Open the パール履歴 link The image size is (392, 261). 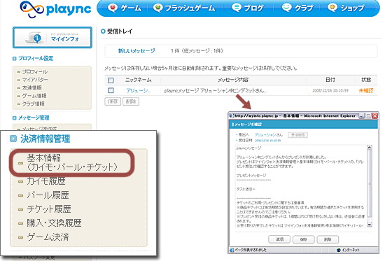tap(48, 195)
